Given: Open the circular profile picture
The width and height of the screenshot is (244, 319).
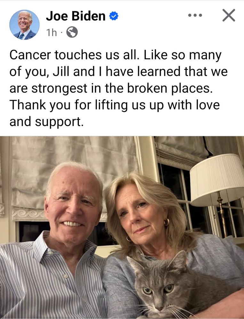Looking at the screenshot, I should click(25, 25).
